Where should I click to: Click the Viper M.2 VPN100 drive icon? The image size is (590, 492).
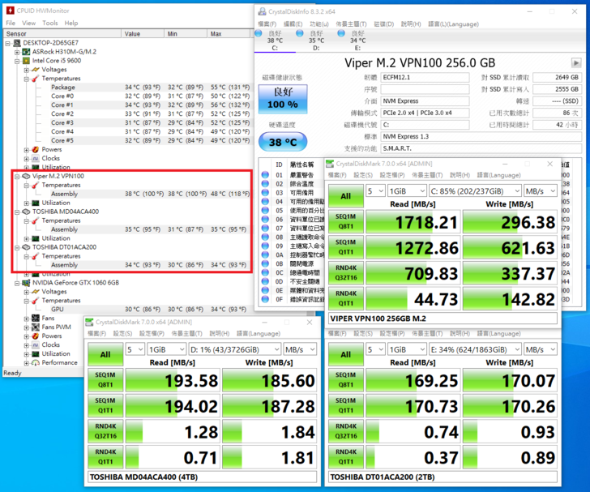27,176
